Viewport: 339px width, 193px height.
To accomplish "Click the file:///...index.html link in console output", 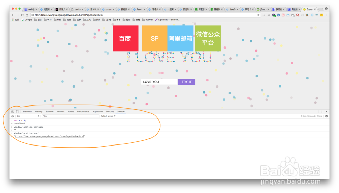I will (49, 136).
